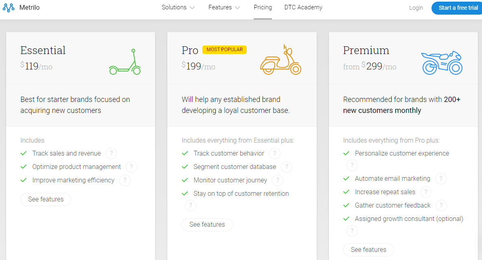Click question mark beside Optimize product management

131,167
